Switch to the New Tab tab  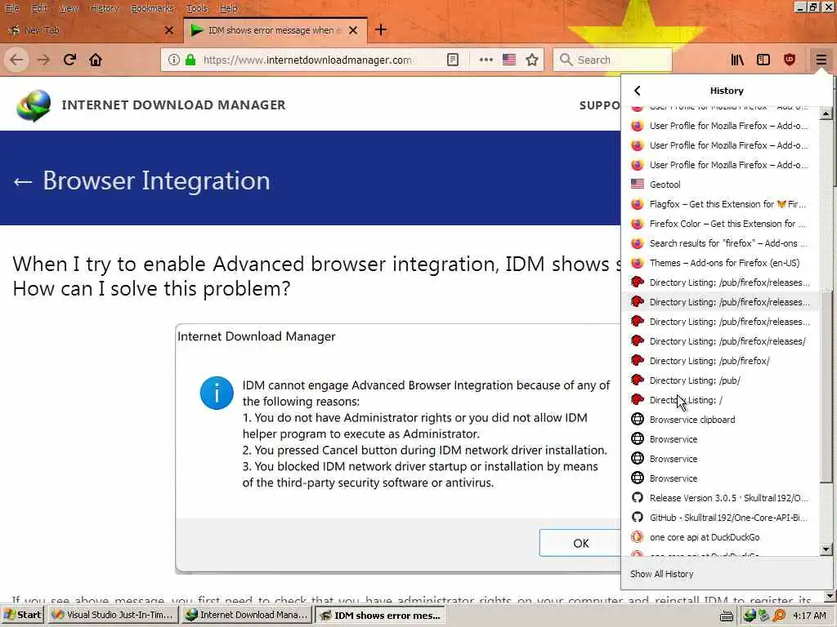coord(91,30)
